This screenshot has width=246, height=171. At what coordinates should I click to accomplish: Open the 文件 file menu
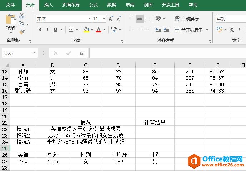point(10,5)
